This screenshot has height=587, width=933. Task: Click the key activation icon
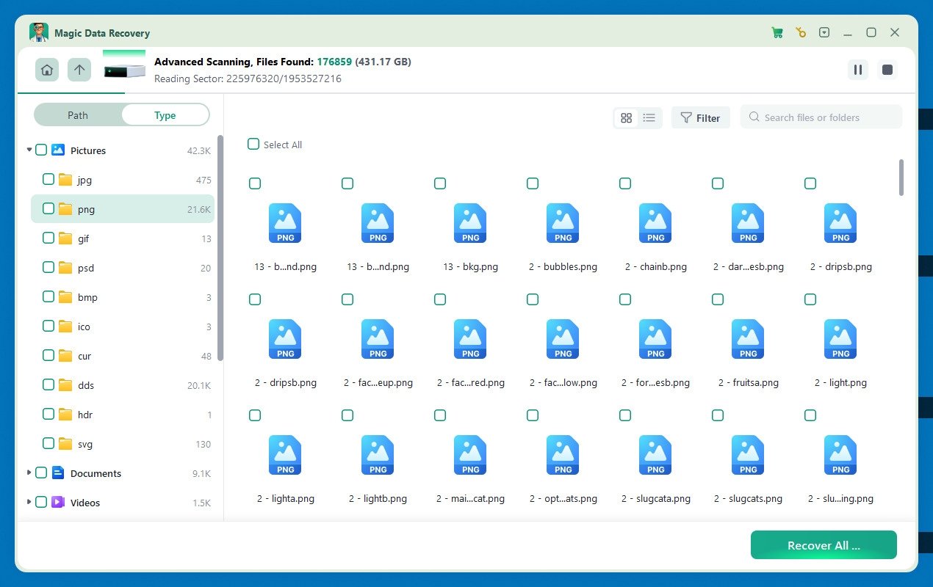801,32
